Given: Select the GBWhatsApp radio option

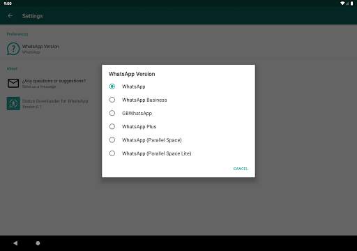Looking at the screenshot, I should point(112,113).
